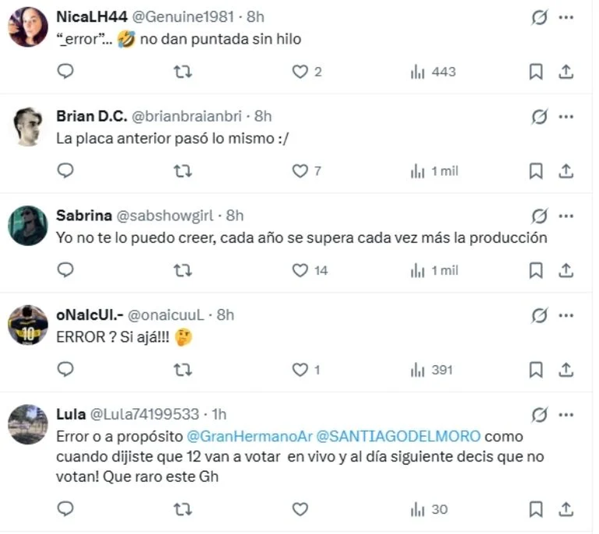Viewport: 599px width, 534px height.
Task: Bookmark Brian D.C.'s tweet
Action: point(536,171)
